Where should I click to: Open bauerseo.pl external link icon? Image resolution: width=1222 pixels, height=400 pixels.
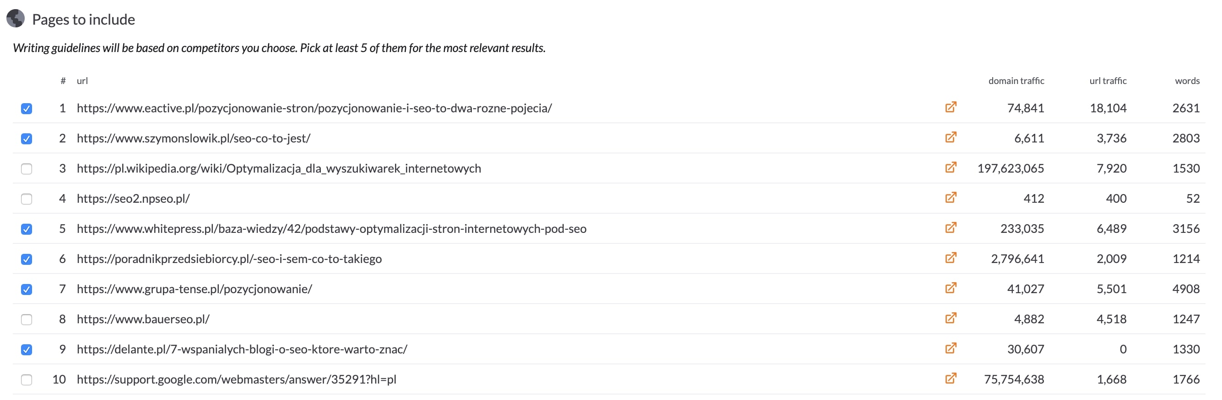point(951,318)
